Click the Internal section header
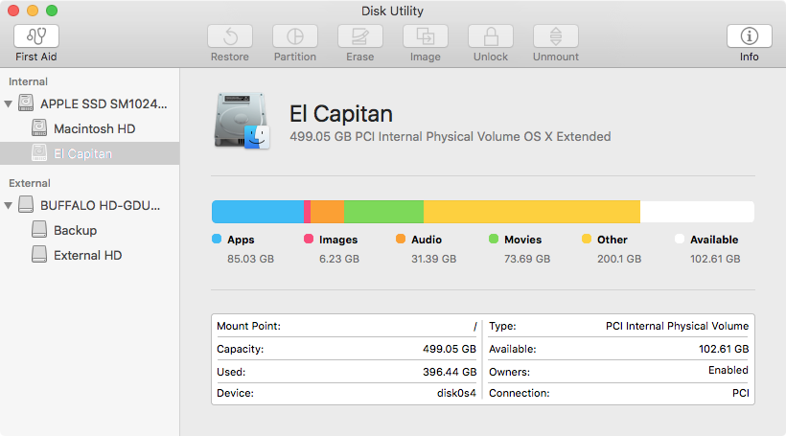This screenshot has width=786, height=436. [x=28, y=81]
